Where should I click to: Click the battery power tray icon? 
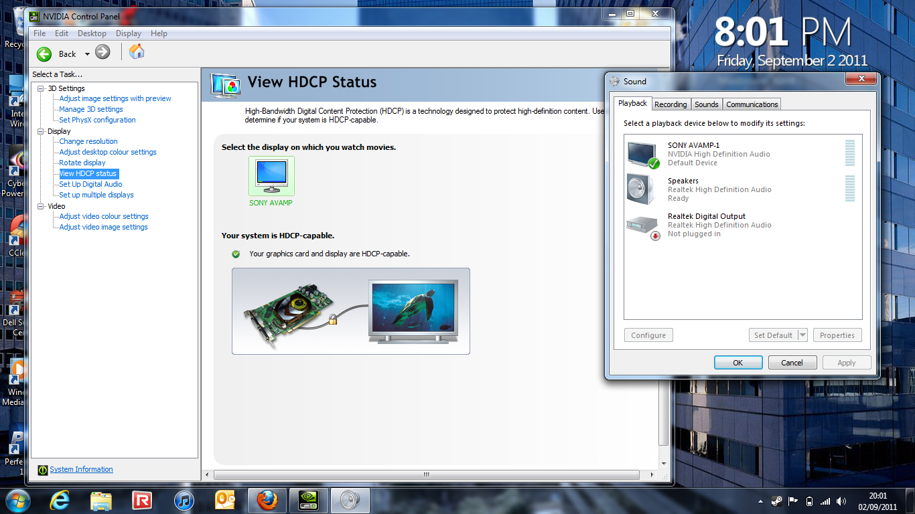pyautogui.click(x=809, y=501)
